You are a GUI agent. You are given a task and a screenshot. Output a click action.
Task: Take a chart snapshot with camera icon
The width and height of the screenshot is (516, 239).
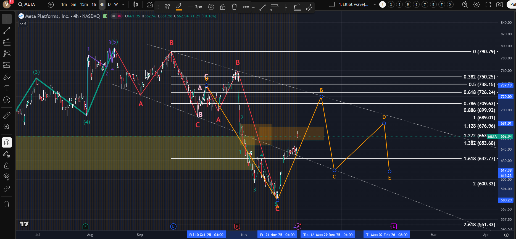tap(499, 4)
